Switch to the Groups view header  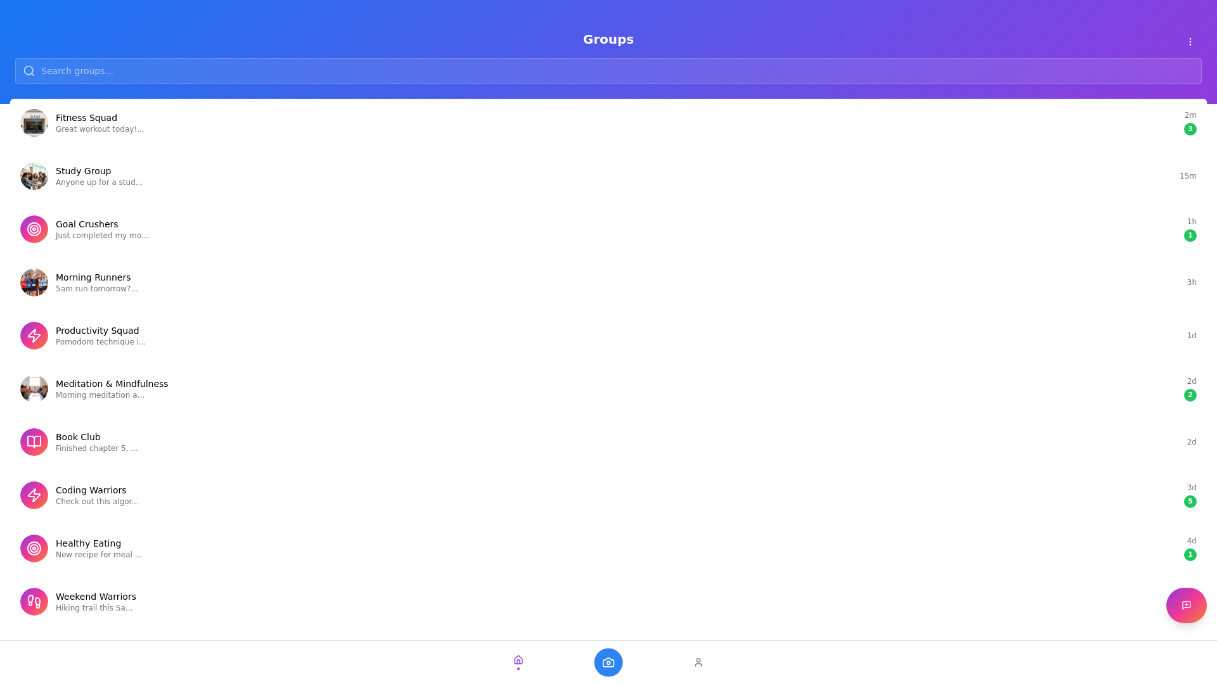[608, 39]
